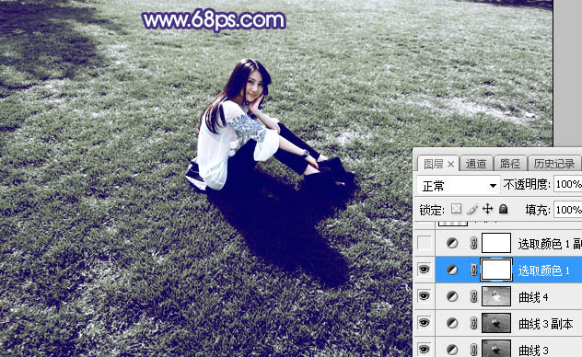Viewport: 582px width, 357px height.
Task: Hide the 选取颜色 1 layer
Action: [x=425, y=270]
